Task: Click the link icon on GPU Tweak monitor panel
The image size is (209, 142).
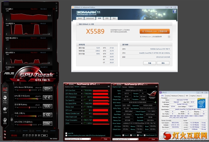Action: click(x=56, y=8)
